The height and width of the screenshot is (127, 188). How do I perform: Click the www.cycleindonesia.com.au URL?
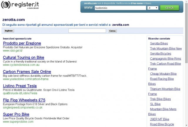click(x=21, y=65)
